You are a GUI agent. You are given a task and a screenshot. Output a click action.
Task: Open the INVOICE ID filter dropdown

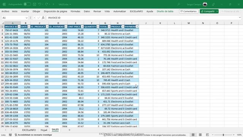click(19, 27)
